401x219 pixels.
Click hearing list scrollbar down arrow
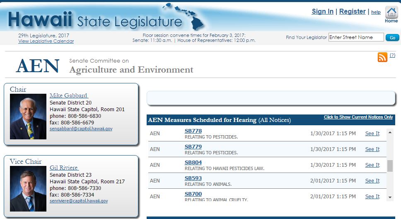pyautogui.click(x=390, y=197)
